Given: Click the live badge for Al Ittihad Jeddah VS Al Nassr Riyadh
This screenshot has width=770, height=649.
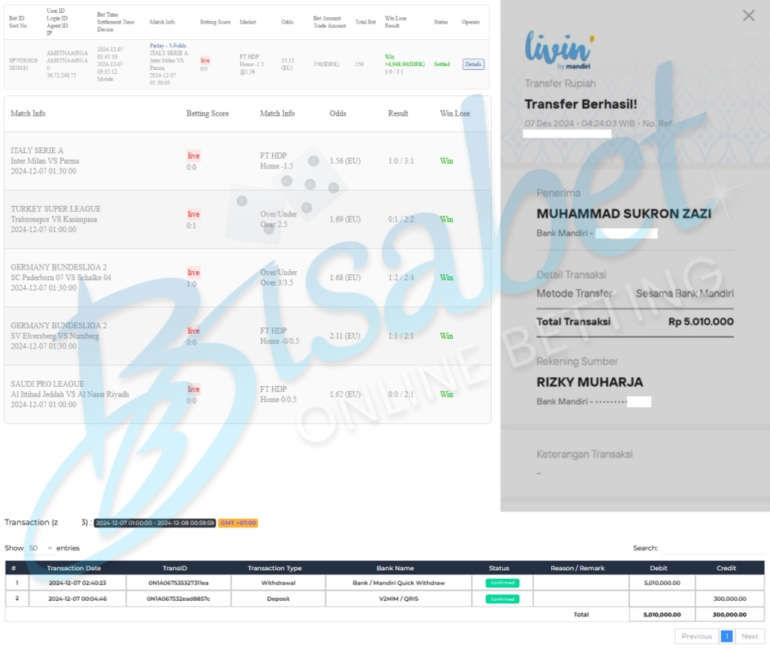Looking at the screenshot, I should [193, 390].
